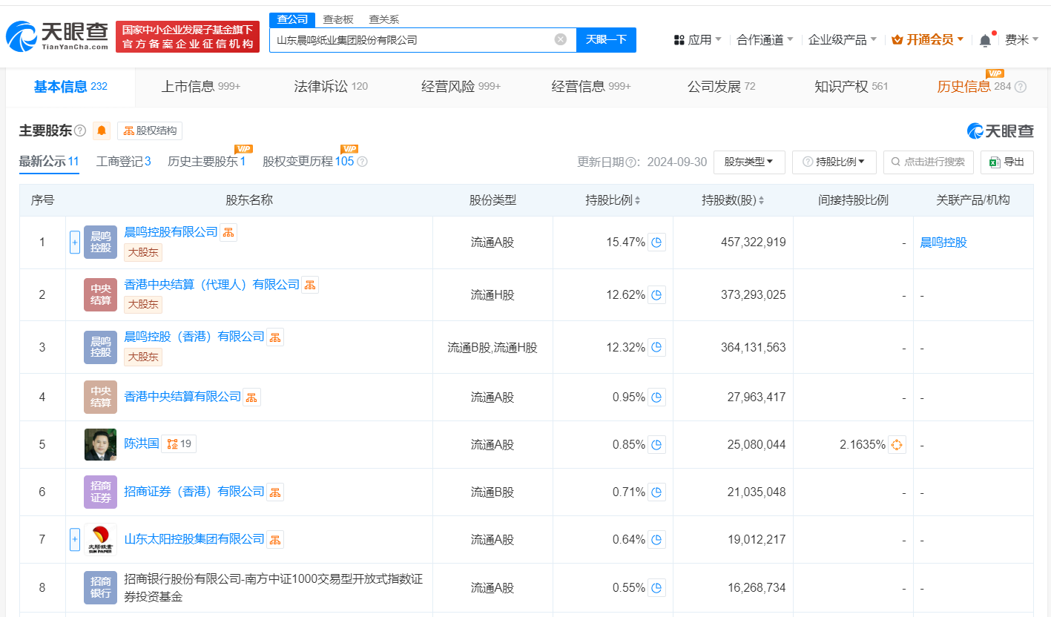Viewport: 1051px width, 617px height.
Task: Open 股权结构 chart next to 晨鸣控股有限公司
Action: 228,231
